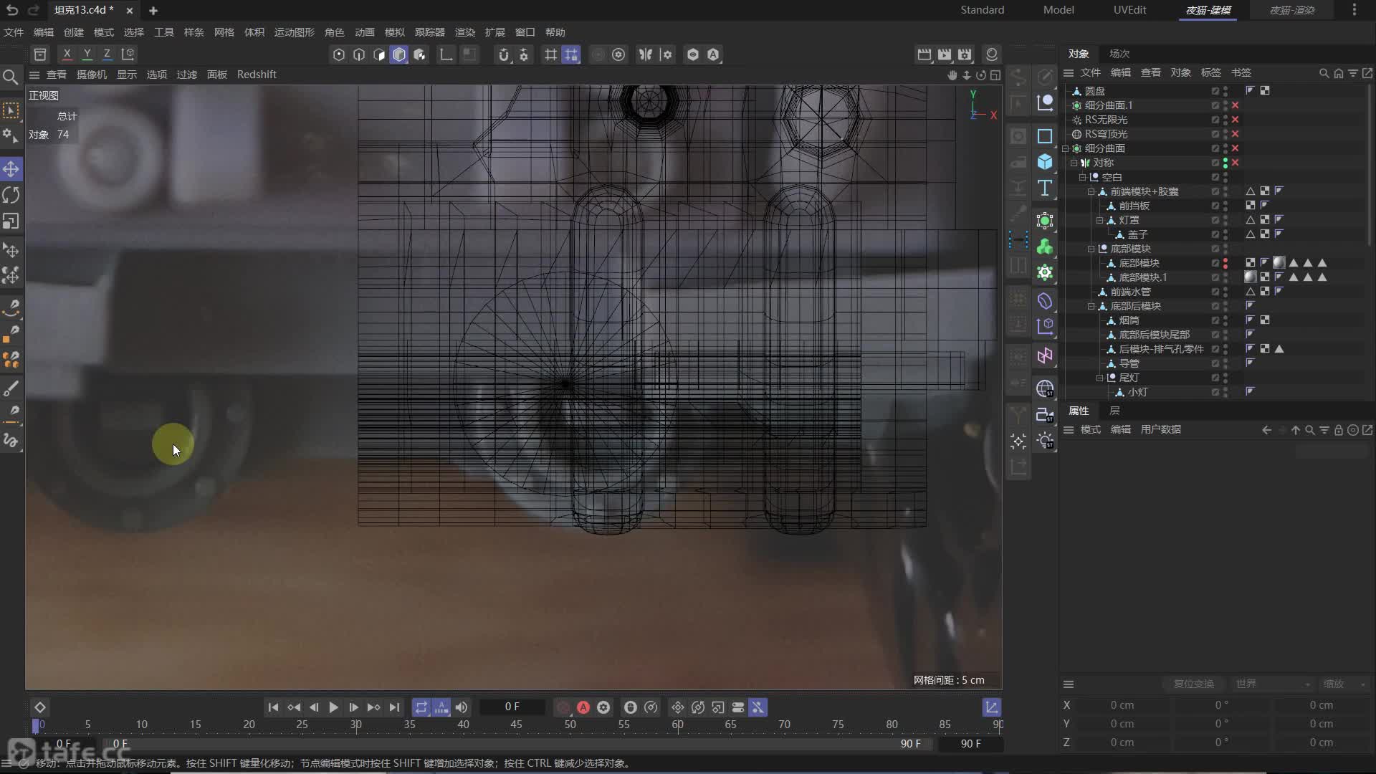This screenshot has height=774, width=1376.
Task: Toggle coordinate system icon next to Z
Action: [128, 54]
